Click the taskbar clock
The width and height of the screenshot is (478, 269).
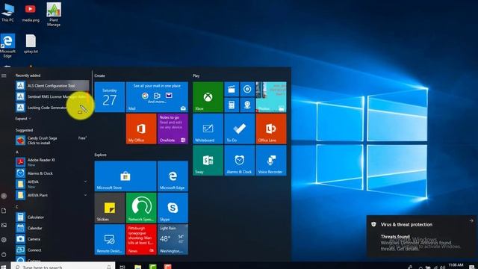[x=456, y=266]
